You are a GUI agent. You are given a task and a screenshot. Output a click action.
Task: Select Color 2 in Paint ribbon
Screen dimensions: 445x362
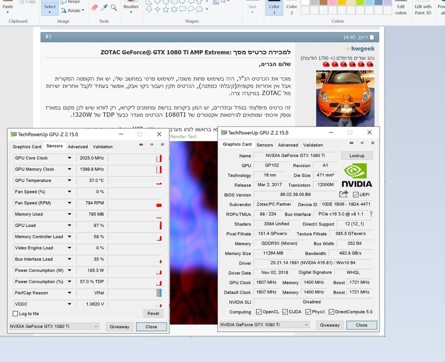(x=291, y=8)
